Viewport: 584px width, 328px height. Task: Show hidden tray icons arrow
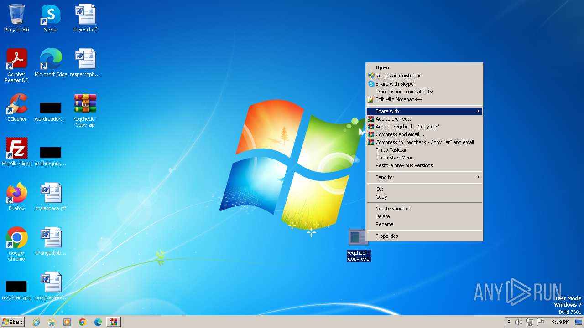[509, 322]
